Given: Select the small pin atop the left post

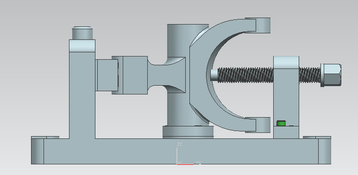Looking at the screenshot, I should pos(82,33).
